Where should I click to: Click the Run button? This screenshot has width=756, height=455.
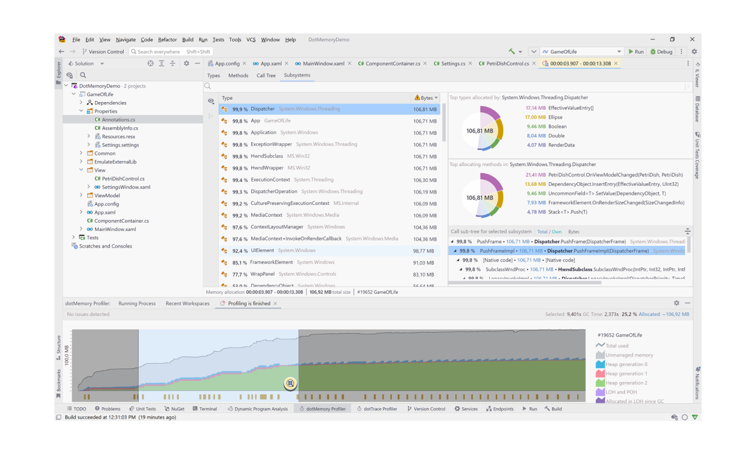636,52
